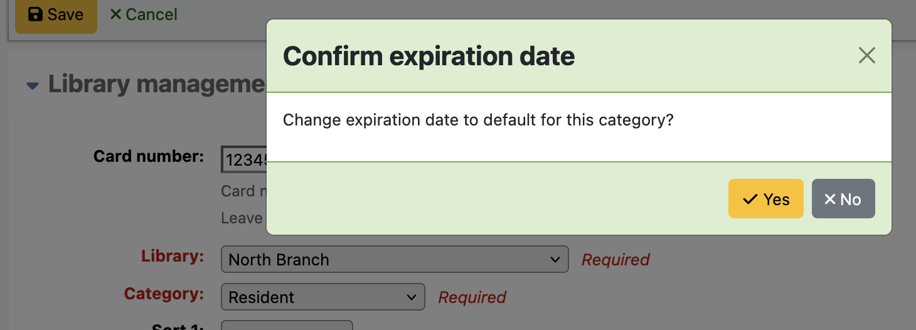
Task: Click the red Library field label
Action: (172, 256)
